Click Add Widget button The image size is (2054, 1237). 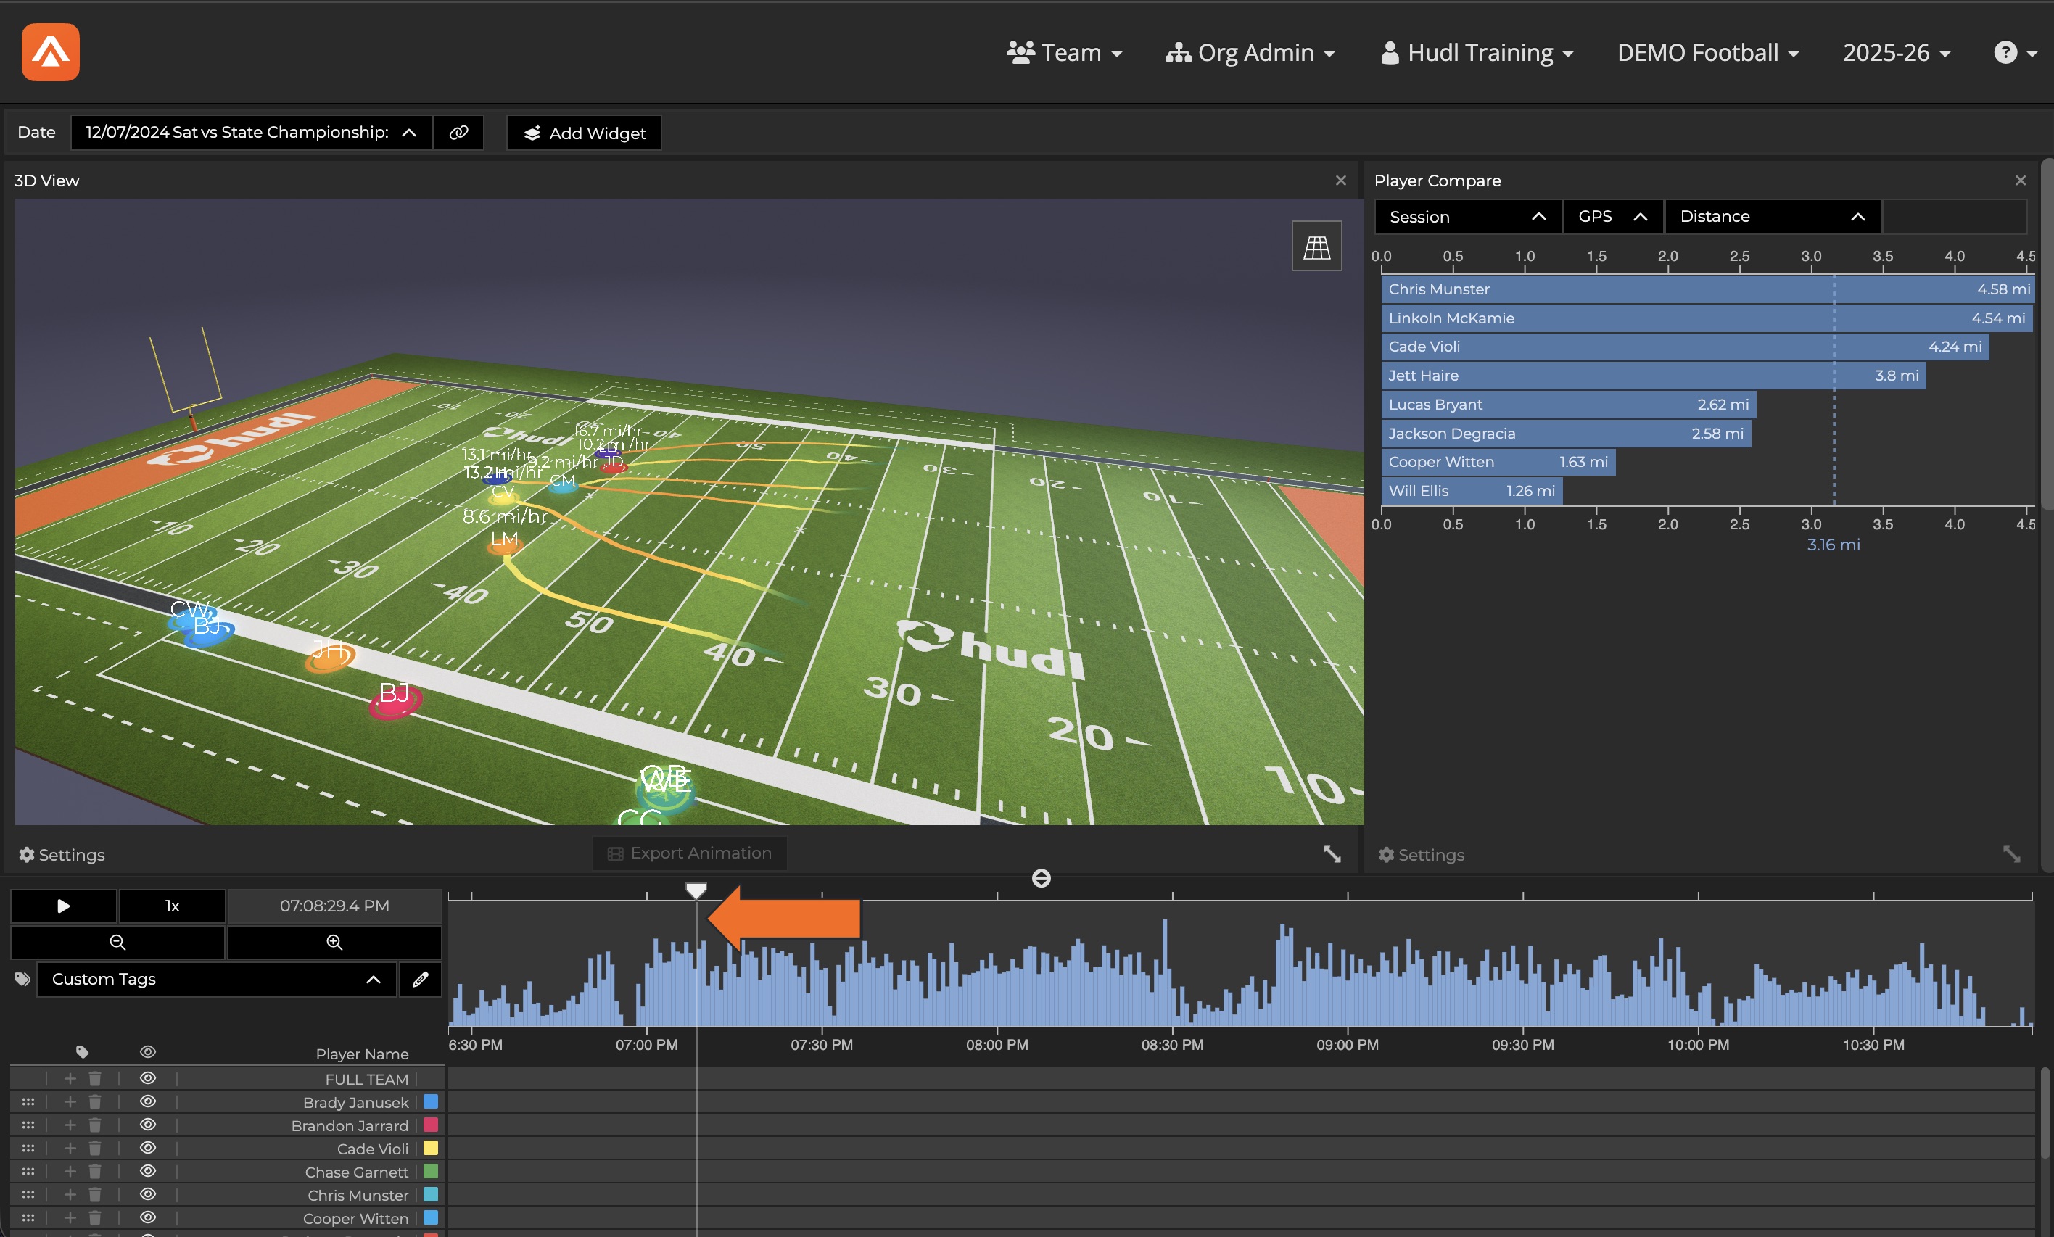[584, 133]
